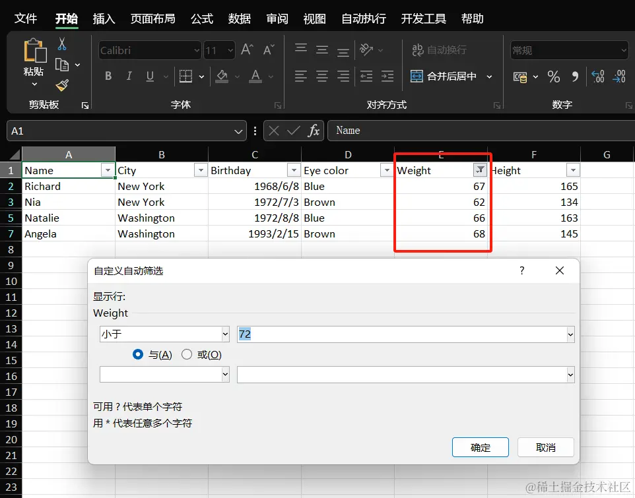Viewport: 635px width, 498px height.
Task: Switch to the 数据 ribbon tab
Action: (x=239, y=18)
